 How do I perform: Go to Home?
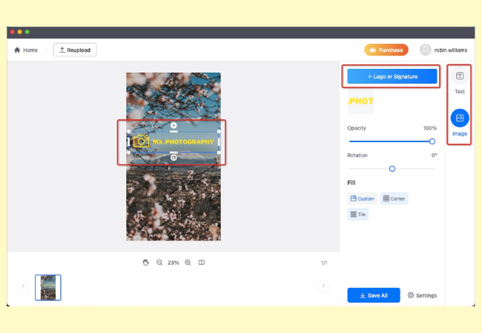point(26,50)
